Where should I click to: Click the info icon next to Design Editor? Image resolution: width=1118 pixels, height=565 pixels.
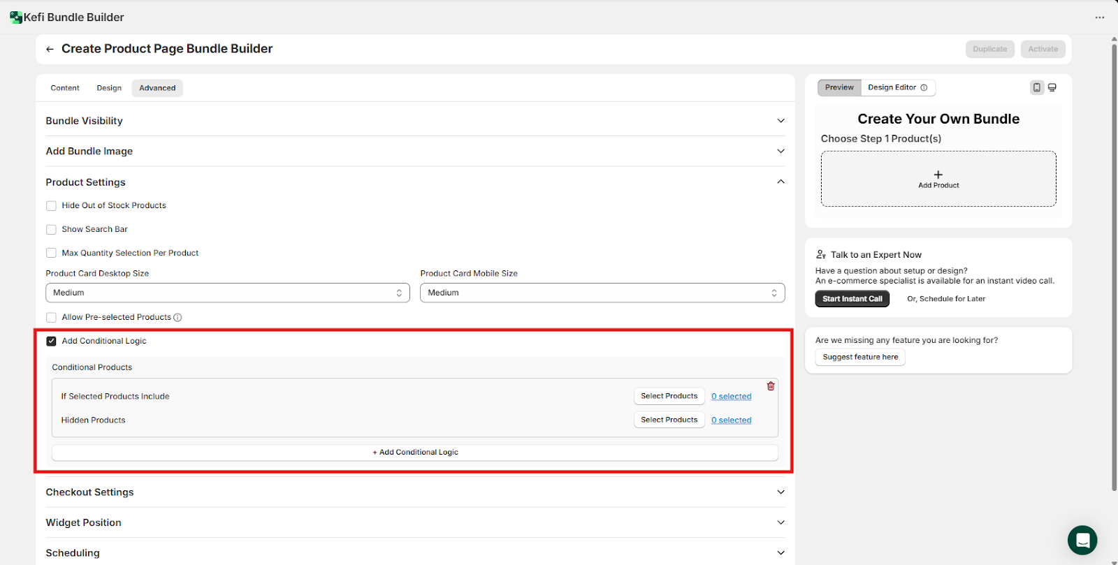(924, 88)
